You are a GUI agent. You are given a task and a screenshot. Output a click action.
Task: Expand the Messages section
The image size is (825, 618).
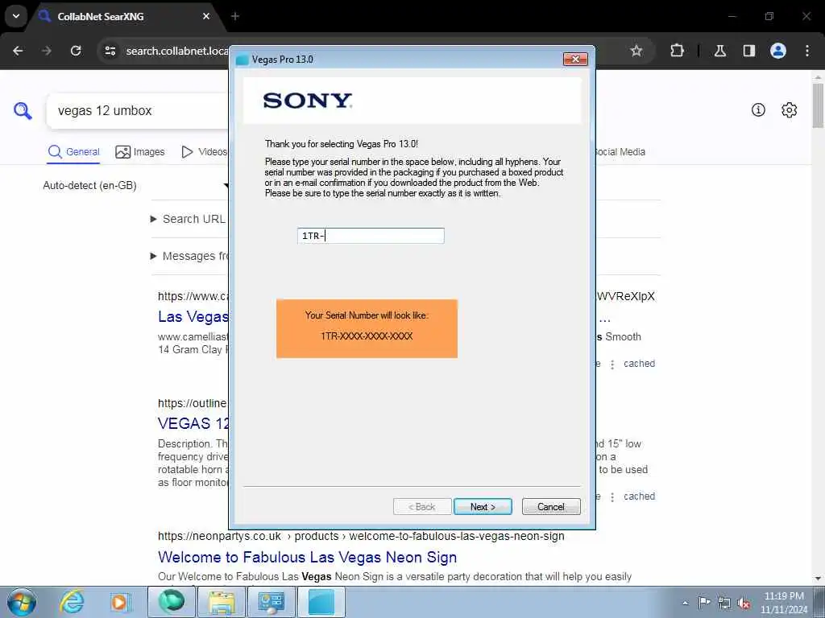pos(189,256)
